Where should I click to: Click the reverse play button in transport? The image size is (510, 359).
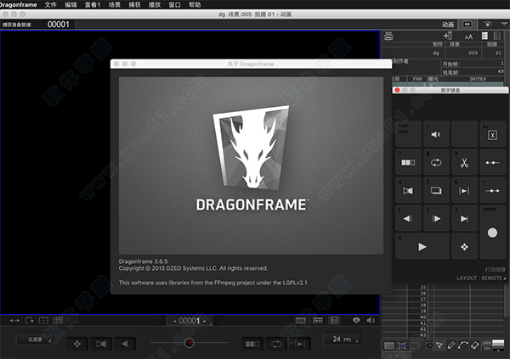coord(125,344)
